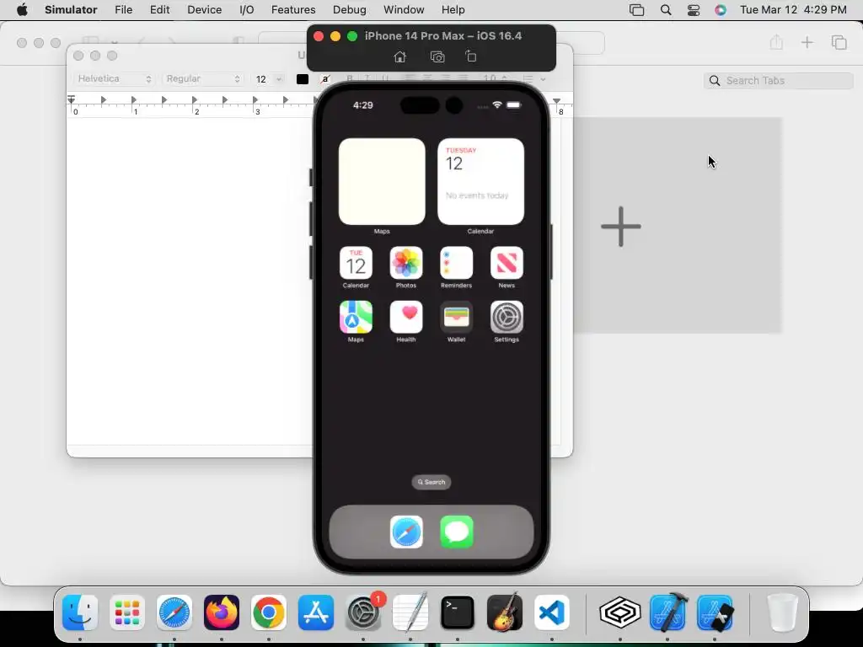863x647 pixels.
Task: Open the Settings app on iPhone
Action: (507, 317)
